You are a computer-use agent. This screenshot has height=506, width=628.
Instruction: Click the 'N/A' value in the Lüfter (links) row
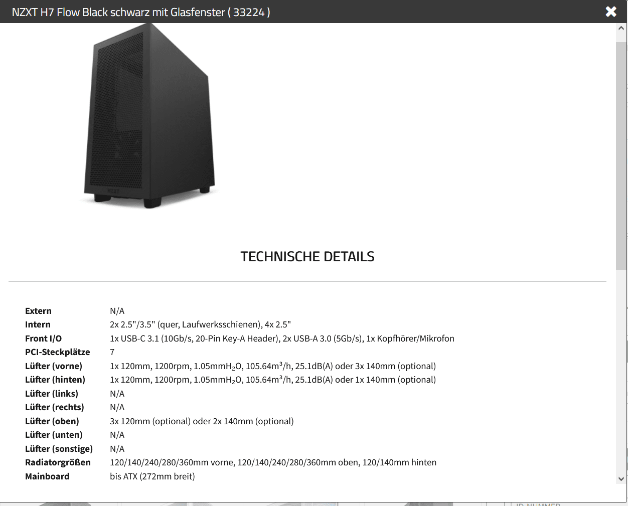(x=117, y=394)
